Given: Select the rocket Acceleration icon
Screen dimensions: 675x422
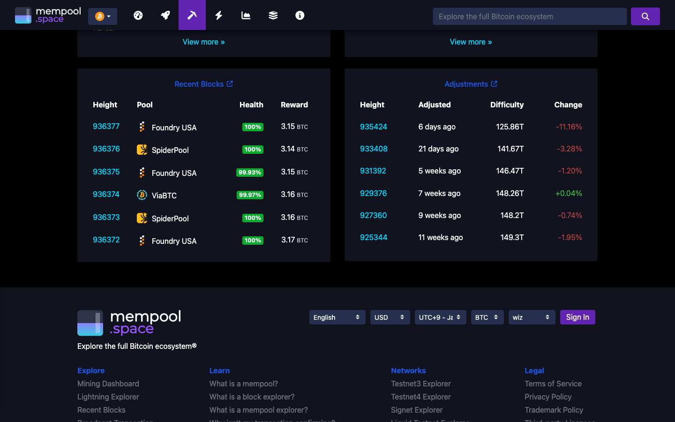Looking at the screenshot, I should click(165, 15).
